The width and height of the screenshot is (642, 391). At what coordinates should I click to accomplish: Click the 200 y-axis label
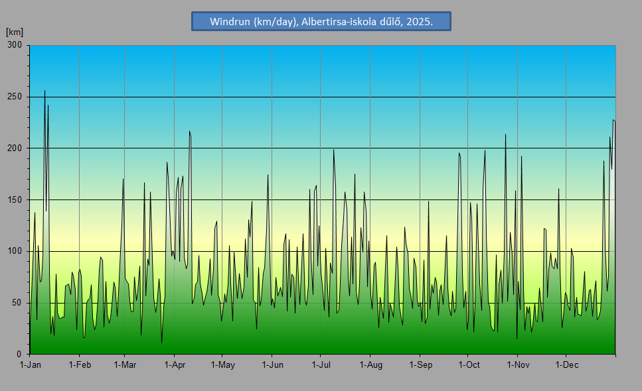[15, 148]
